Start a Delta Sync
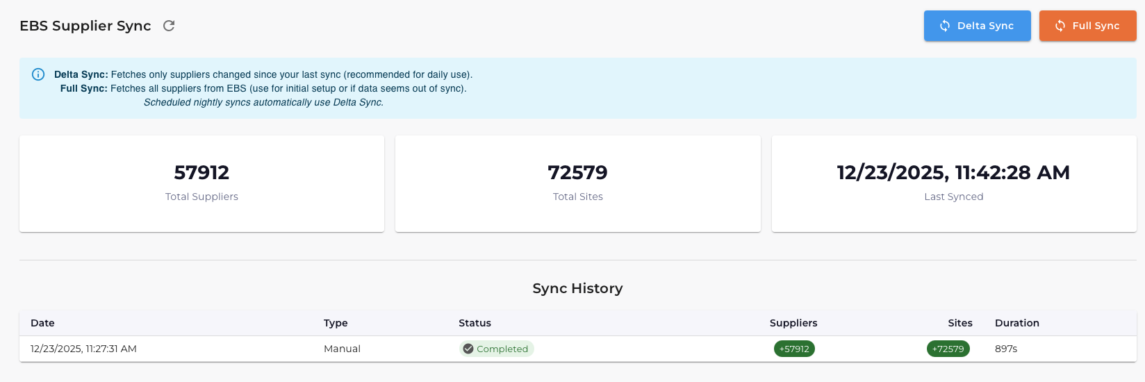 (x=977, y=26)
